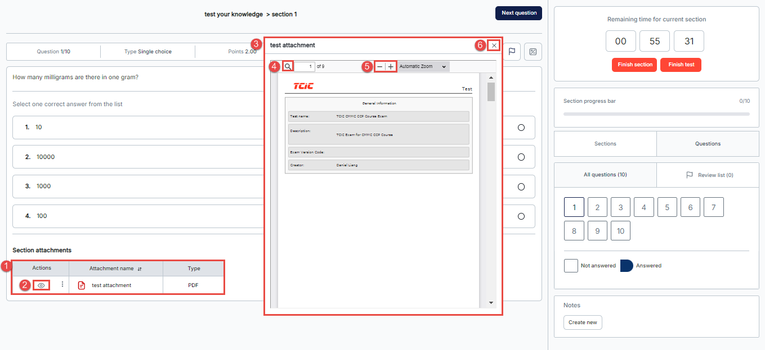This screenshot has width=765, height=350.
Task: Open the Review list tab
Action: tap(709, 175)
